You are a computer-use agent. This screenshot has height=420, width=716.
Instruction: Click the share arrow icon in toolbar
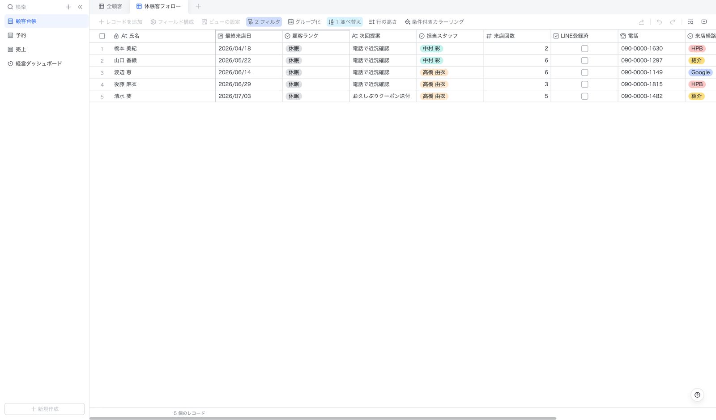pyautogui.click(x=641, y=22)
